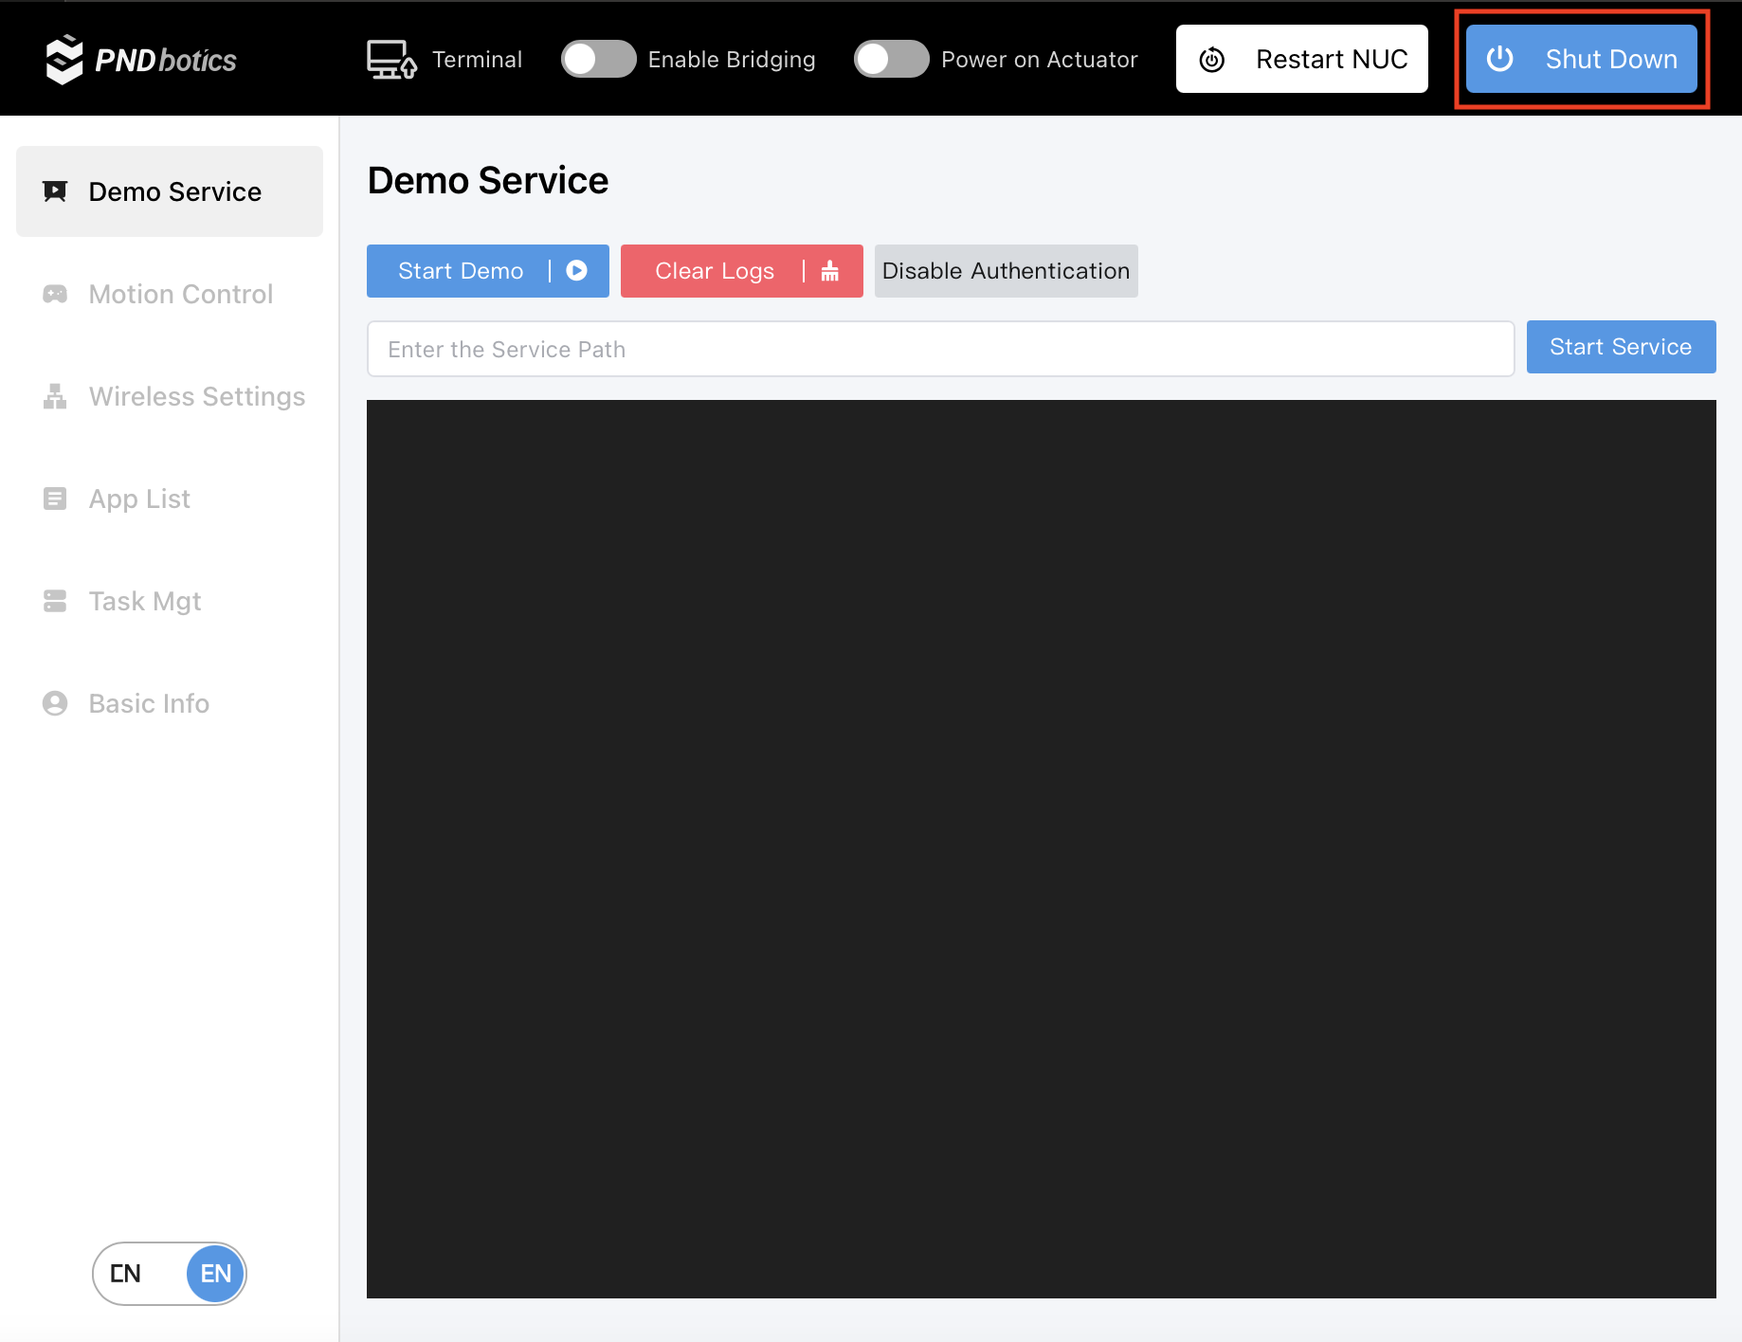The height and width of the screenshot is (1342, 1742).
Task: Click the play icon in Start Demo
Action: [x=576, y=271]
